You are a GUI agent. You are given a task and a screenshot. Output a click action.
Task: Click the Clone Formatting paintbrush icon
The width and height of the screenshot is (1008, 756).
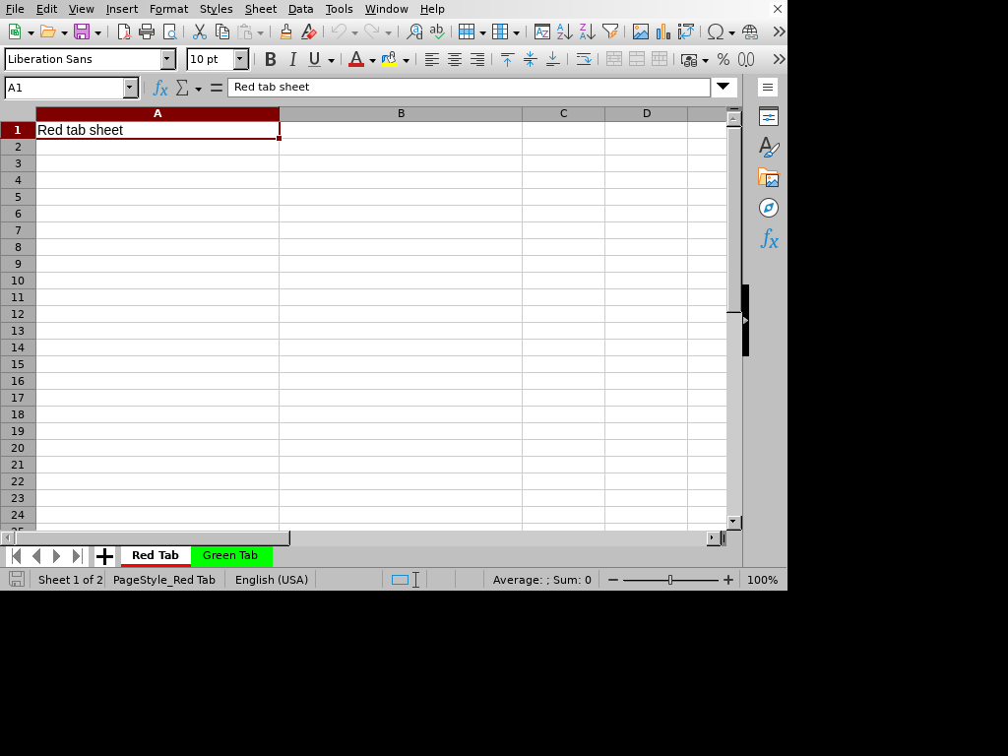pyautogui.click(x=285, y=31)
